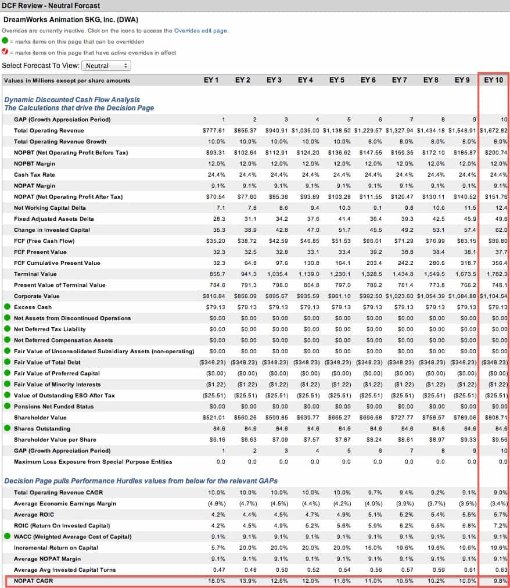Screen dimensions: 510x588
Task: Click the Average Avg Invested Capital Turns label
Action: [65, 570]
